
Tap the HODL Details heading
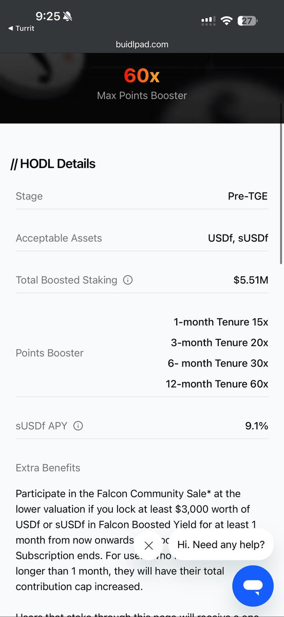(53, 164)
